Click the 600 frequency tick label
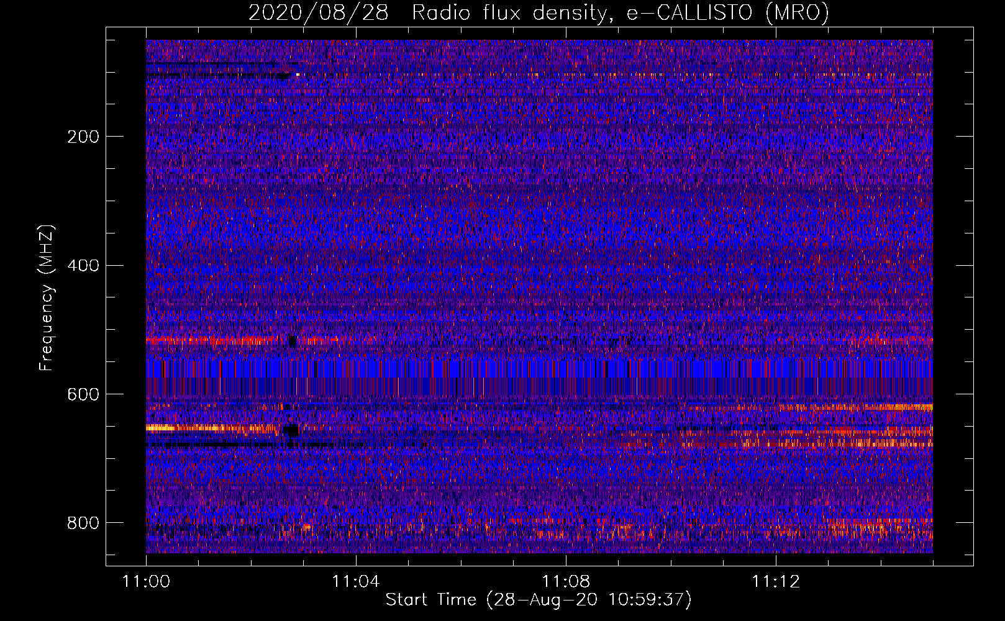The image size is (1005, 621). (x=83, y=395)
